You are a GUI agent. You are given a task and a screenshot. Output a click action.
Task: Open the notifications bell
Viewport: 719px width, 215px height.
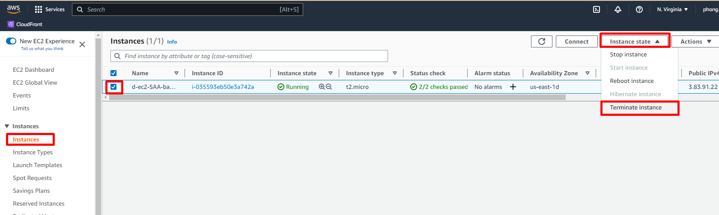[618, 9]
